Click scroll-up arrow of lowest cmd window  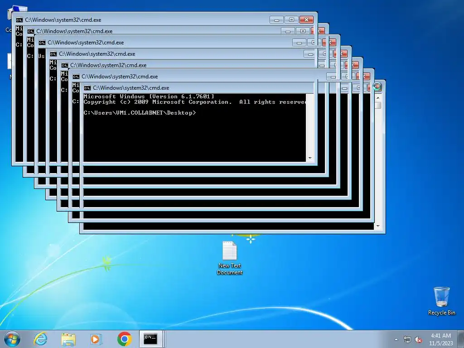[378, 98]
